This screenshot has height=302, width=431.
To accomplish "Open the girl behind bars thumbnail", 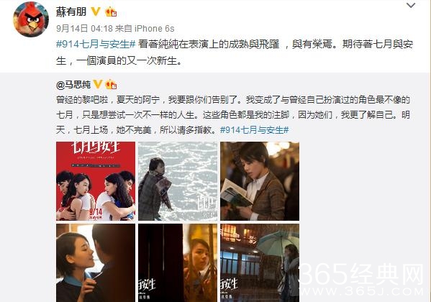I will (x=178, y=262).
